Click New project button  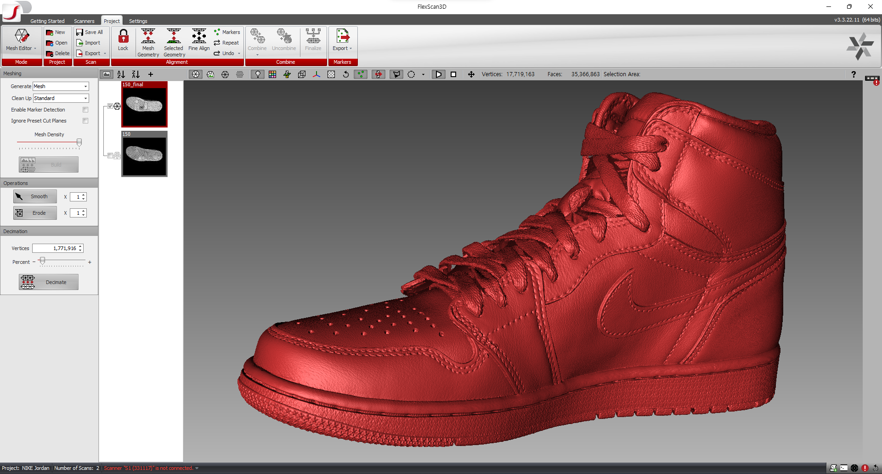(x=56, y=32)
